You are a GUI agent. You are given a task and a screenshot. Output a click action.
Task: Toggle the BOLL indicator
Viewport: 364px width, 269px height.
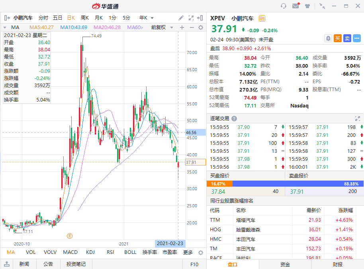point(130,252)
